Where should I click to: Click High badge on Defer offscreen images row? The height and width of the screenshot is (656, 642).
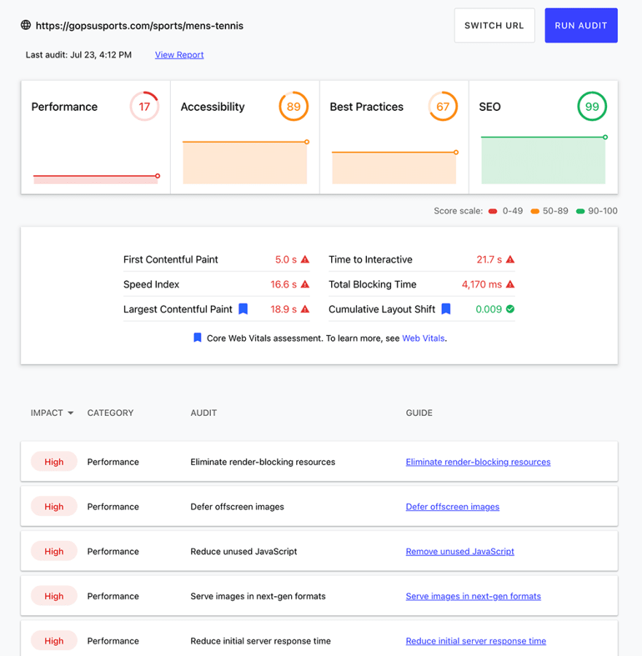[54, 506]
